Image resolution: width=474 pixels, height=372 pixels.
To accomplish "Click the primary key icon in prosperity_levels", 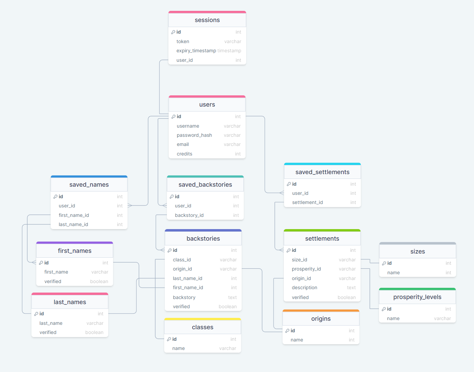I will coord(384,309).
